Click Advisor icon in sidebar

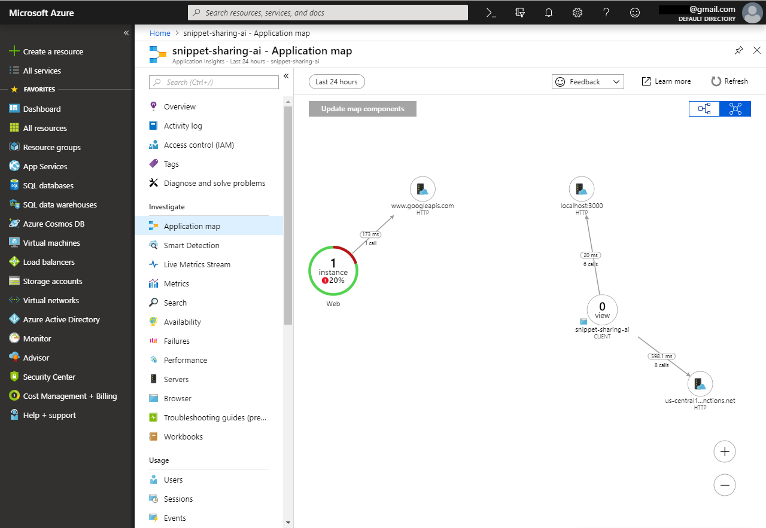point(14,358)
